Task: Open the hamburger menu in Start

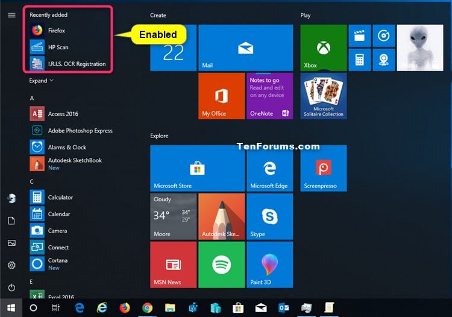Action: pyautogui.click(x=11, y=15)
